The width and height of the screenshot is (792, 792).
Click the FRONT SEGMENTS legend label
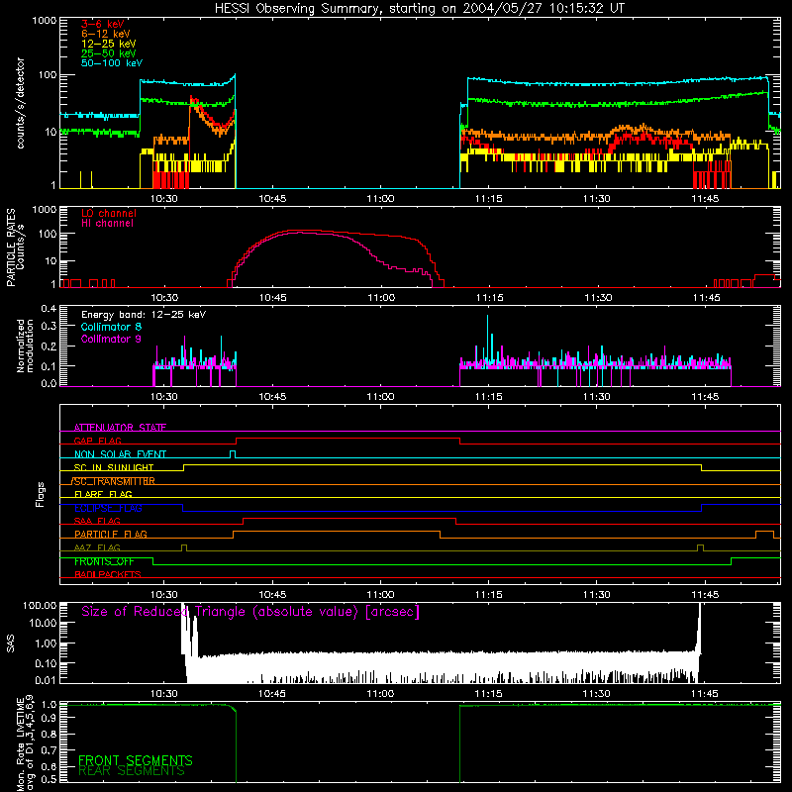(x=136, y=760)
